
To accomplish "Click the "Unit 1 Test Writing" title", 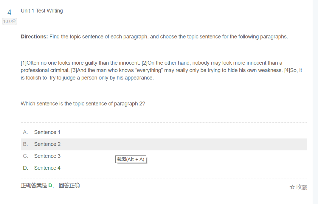I will click(42, 11).
